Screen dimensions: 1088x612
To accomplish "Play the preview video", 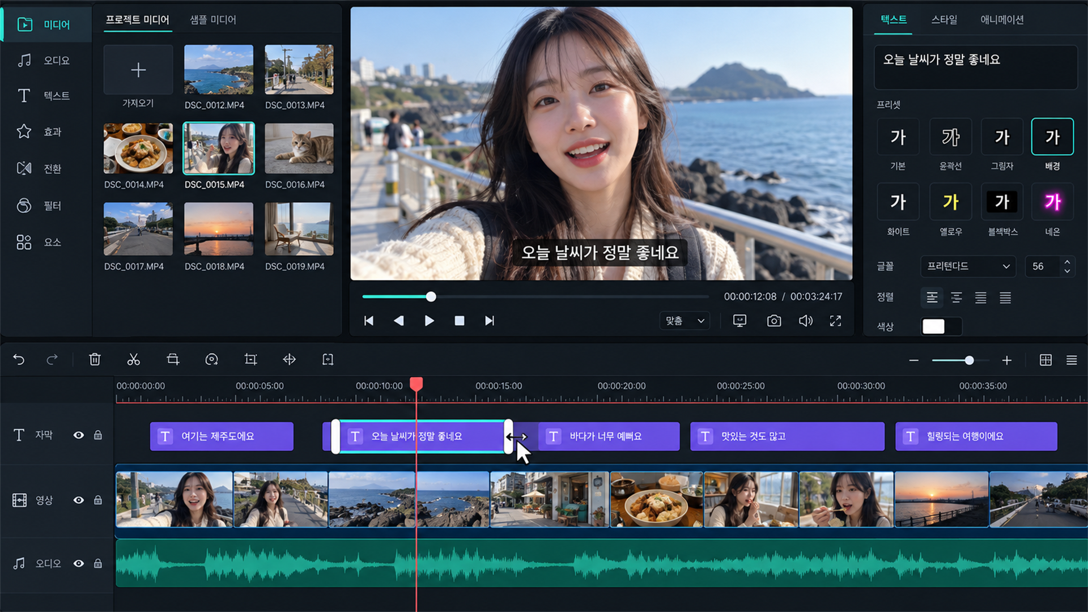I will [429, 321].
